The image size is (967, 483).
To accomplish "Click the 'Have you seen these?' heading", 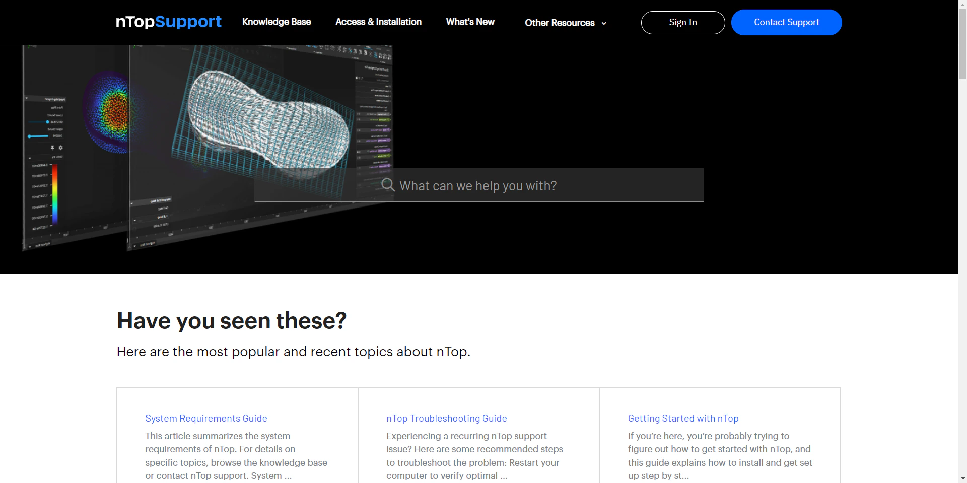I will [x=232, y=320].
